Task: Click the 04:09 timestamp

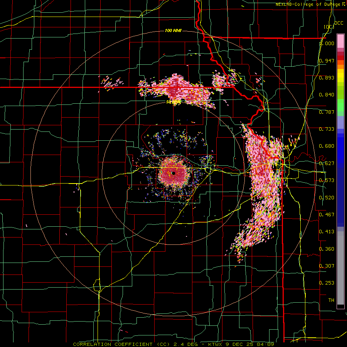Action: pos(265,344)
